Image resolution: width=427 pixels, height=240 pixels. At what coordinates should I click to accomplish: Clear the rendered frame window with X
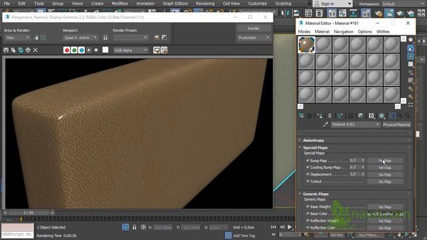click(35, 50)
